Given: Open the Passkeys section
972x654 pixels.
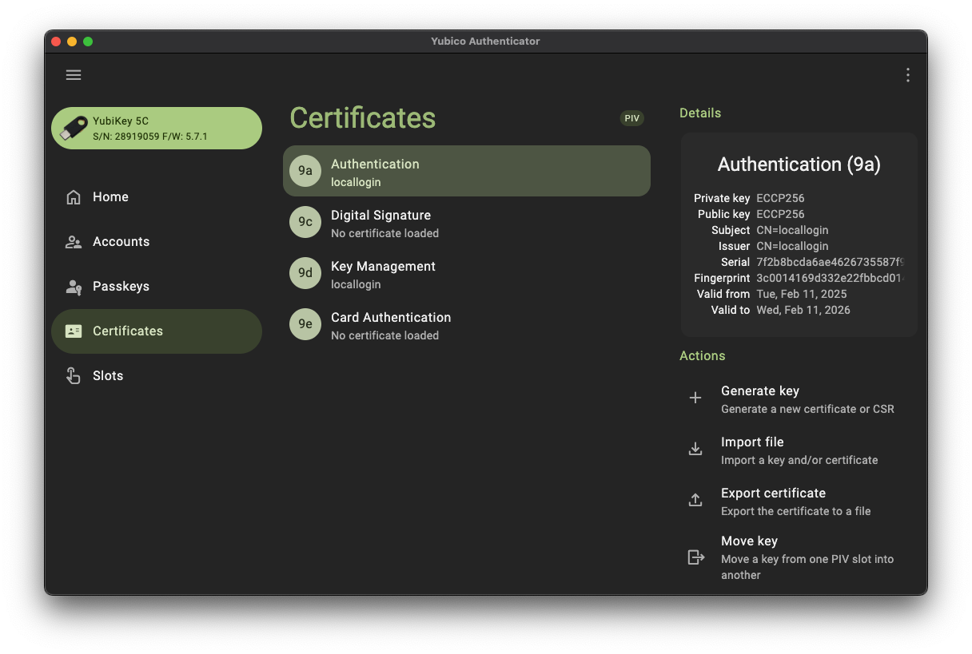Looking at the screenshot, I should point(157,287).
